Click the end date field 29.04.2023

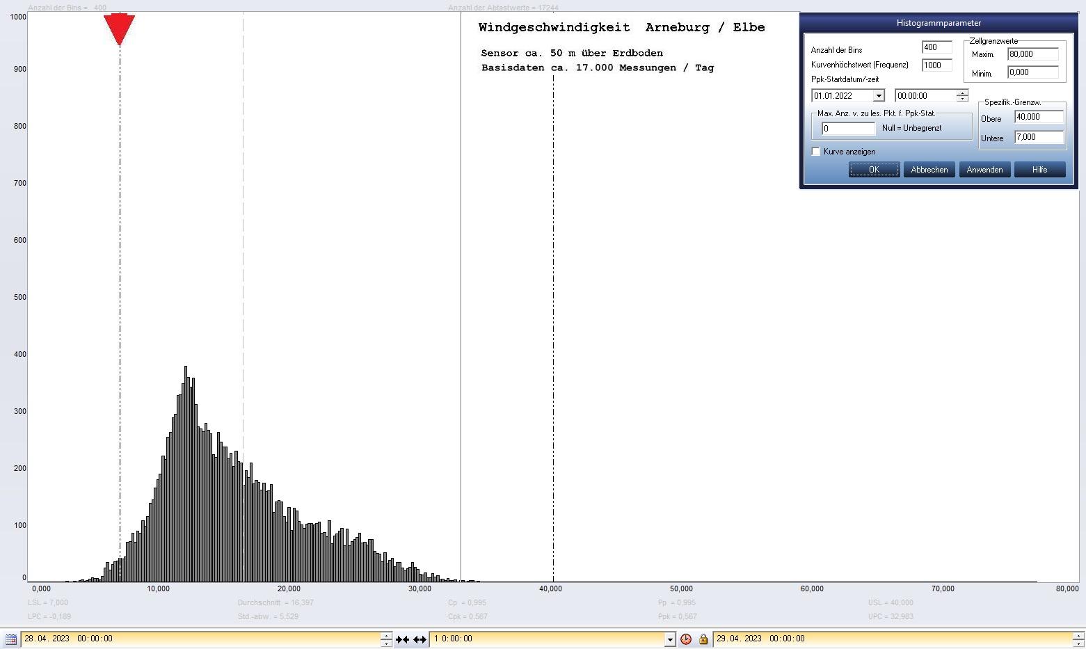point(891,639)
